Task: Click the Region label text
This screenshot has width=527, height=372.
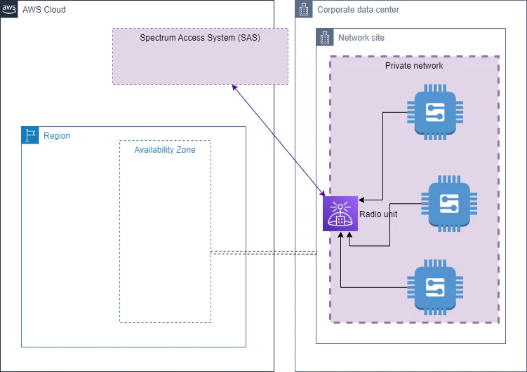Action: [57, 135]
